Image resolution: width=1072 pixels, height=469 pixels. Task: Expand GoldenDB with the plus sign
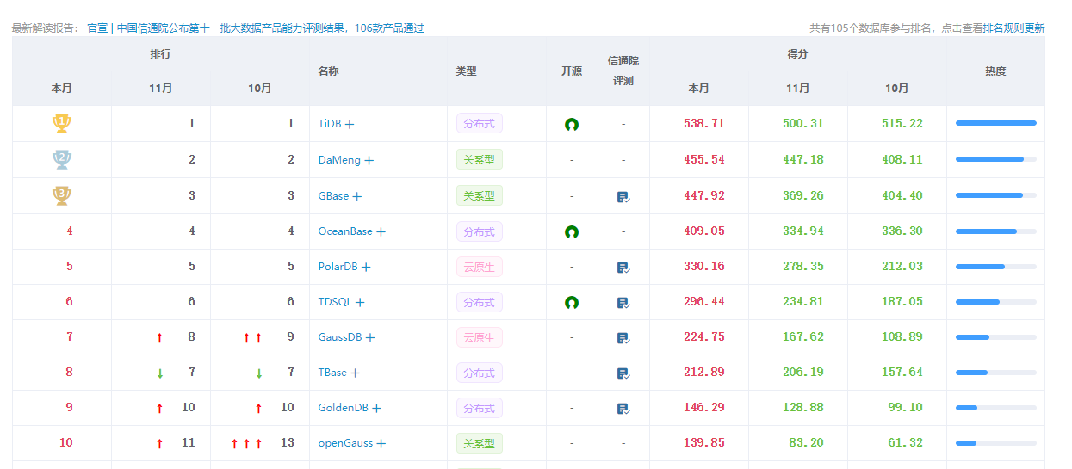click(x=376, y=409)
